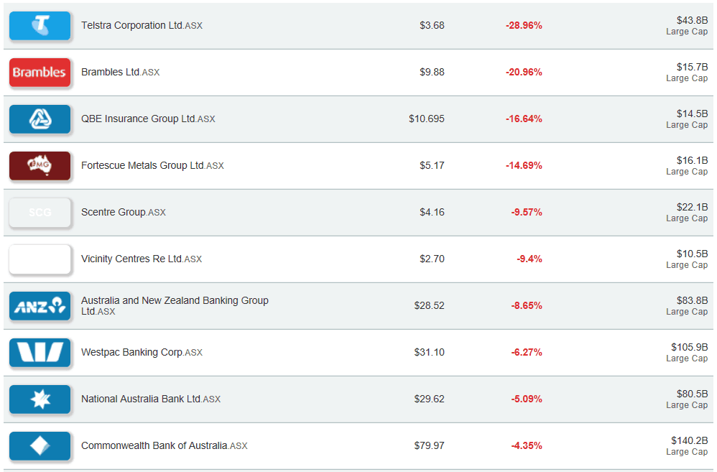Screen dimensions: 717x472
Task: Click the ANZ bank logo
Action: (40, 306)
